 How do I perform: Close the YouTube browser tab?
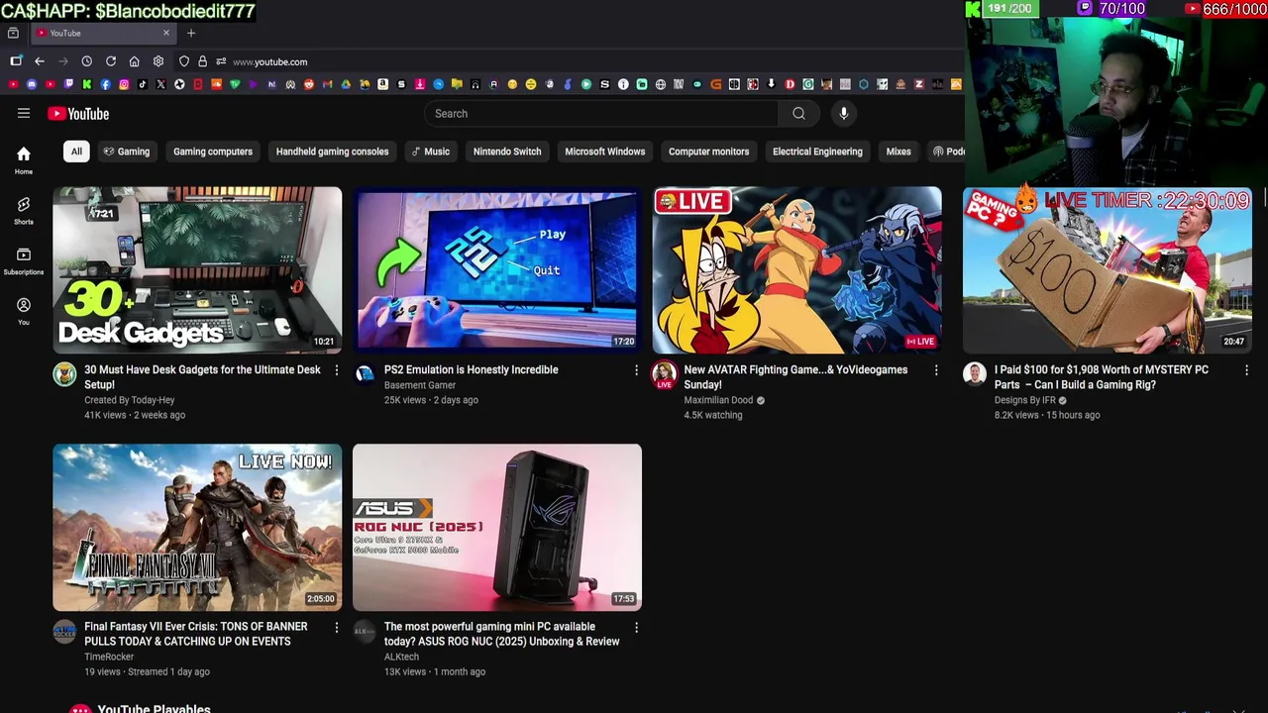click(x=165, y=33)
